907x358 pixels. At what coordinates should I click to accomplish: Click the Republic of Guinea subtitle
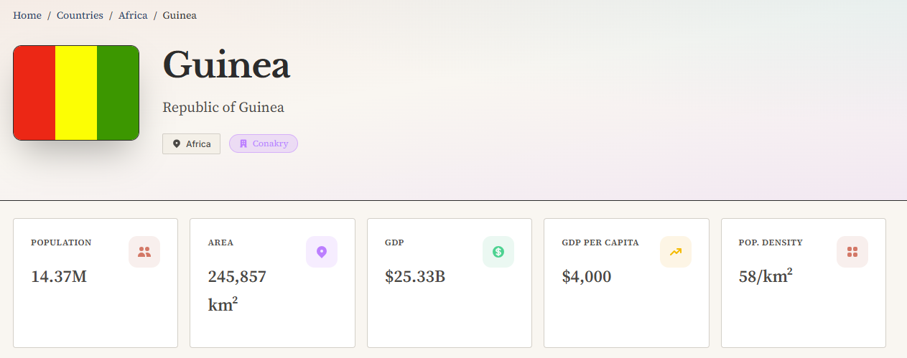[223, 108]
